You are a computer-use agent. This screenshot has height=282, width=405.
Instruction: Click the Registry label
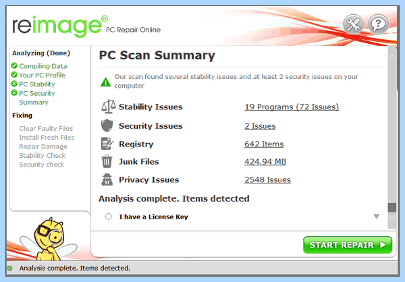136,144
